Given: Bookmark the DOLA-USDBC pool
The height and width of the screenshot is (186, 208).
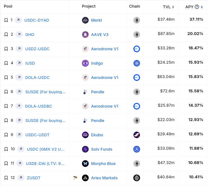Looking at the screenshot, I should coord(6,106).
